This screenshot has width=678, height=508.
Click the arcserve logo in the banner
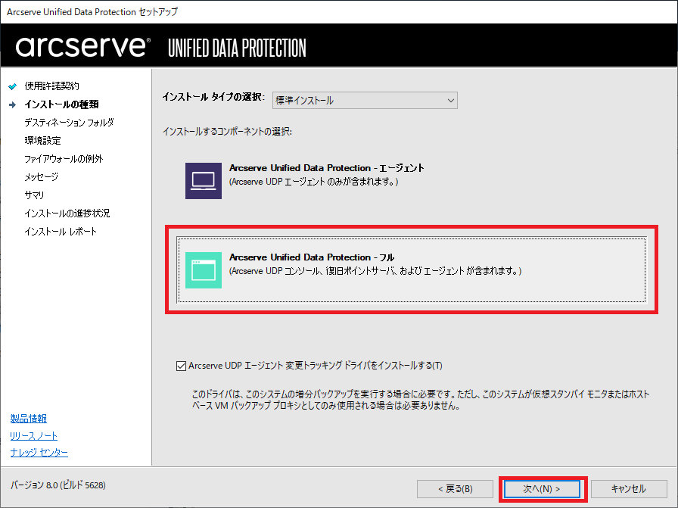[x=83, y=47]
